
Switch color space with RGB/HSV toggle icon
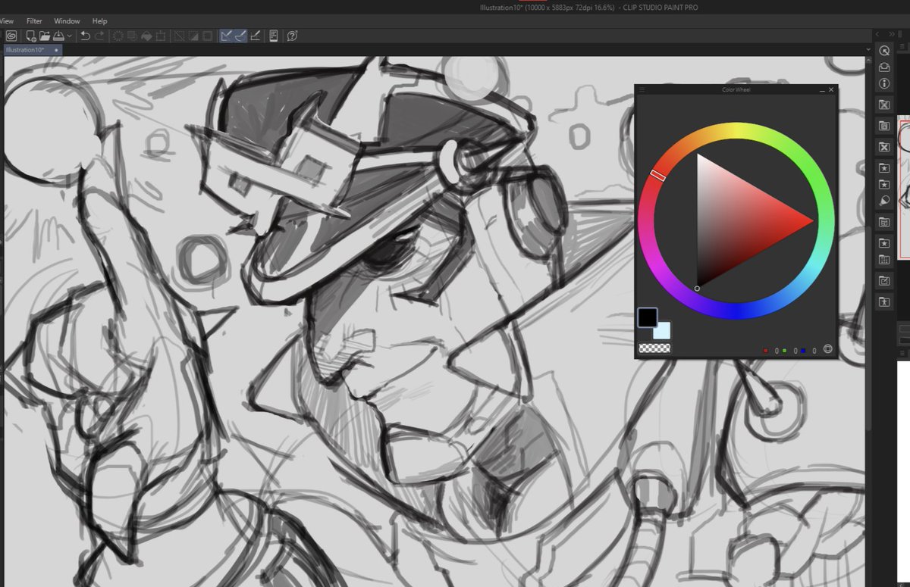(828, 350)
